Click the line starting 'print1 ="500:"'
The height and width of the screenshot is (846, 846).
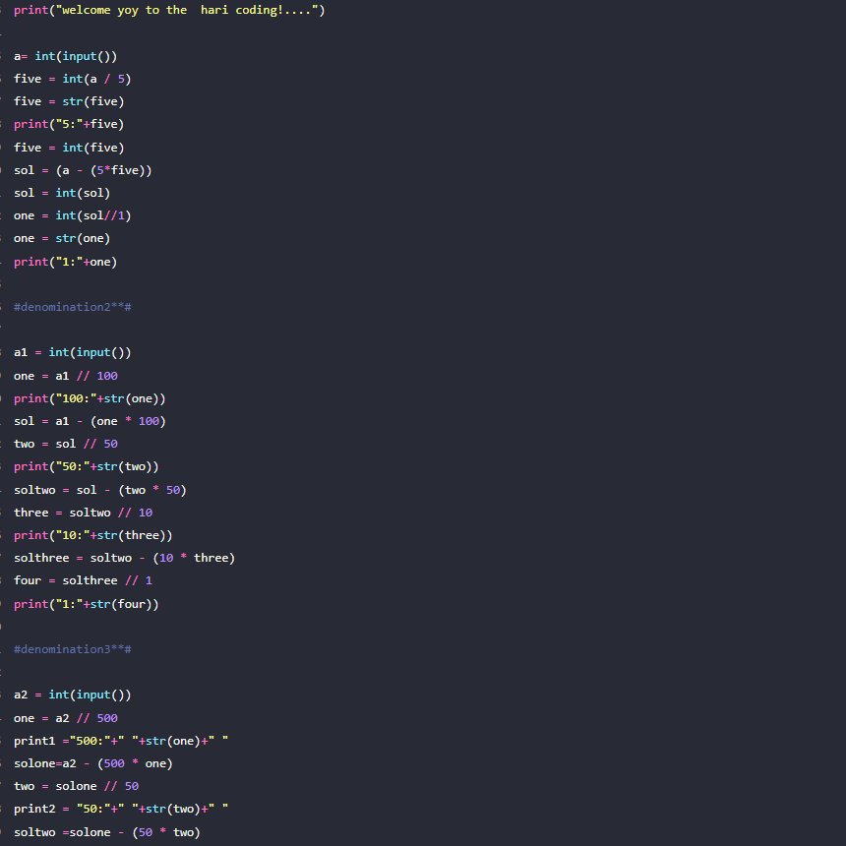(121, 741)
